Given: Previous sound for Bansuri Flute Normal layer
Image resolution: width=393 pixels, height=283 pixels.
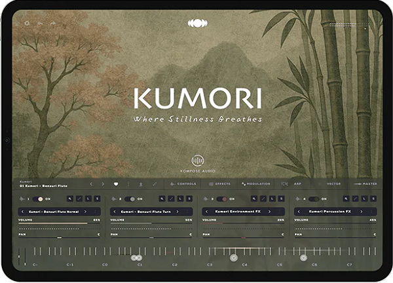Looking at the screenshot, I should coord(22,212).
